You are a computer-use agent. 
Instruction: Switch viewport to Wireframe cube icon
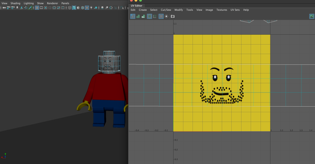(x=70, y=8)
